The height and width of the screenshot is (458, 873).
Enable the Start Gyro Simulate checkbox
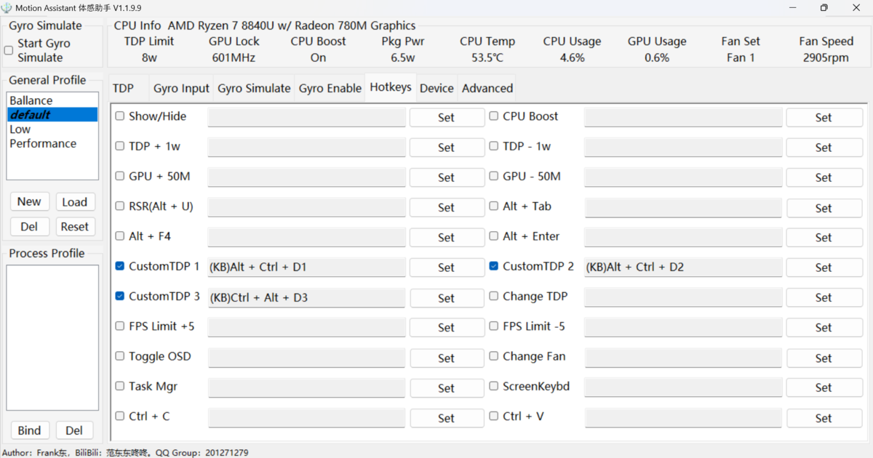tap(9, 51)
